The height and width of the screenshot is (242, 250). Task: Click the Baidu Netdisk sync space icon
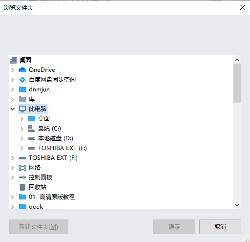point(22,80)
